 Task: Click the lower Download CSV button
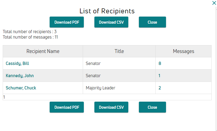pos(111,107)
